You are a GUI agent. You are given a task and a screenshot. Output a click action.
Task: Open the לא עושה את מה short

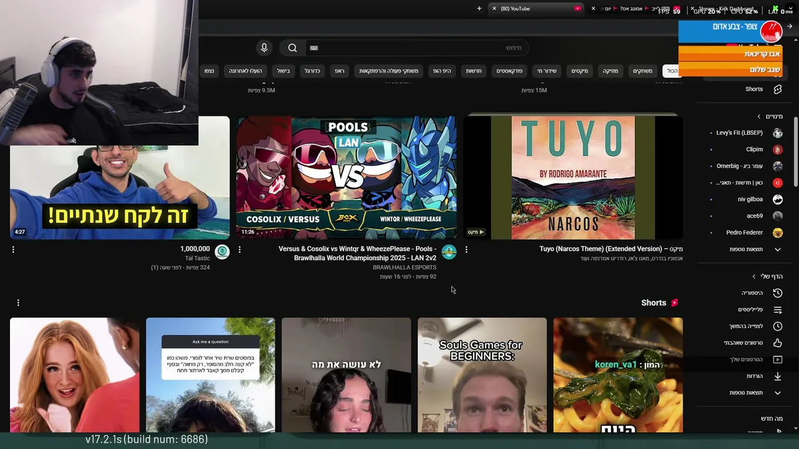coord(346,375)
